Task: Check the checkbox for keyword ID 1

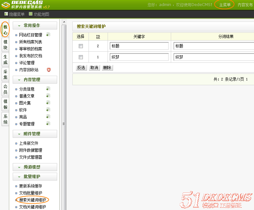Action: (x=81, y=57)
